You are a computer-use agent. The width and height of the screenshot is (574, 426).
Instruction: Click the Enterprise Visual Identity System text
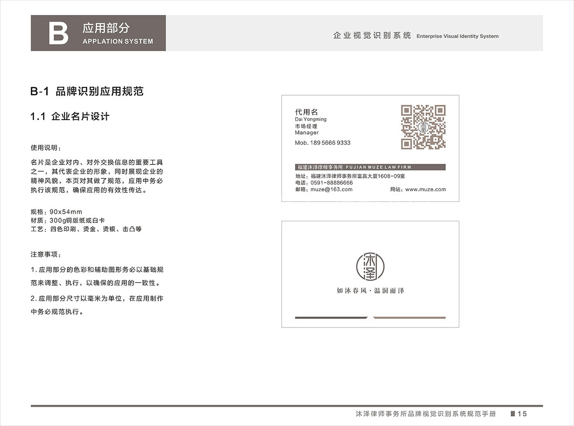tap(457, 36)
